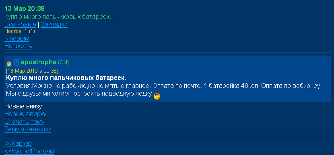Image resolution: width=334 pixels, height=155 pixels.
Task: Click the "Новые внизу" current sort label
Action: coord(23,106)
